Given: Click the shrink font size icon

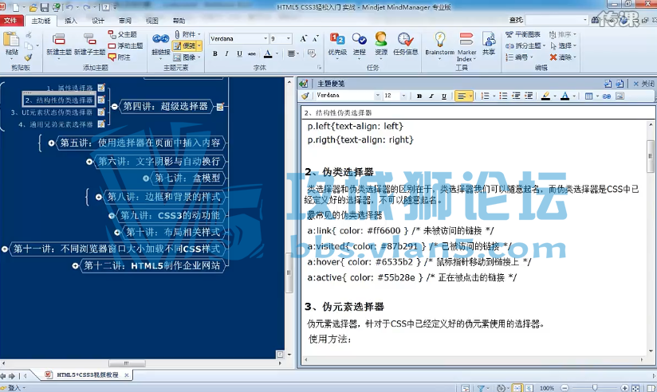Looking at the screenshot, I should (316, 38).
